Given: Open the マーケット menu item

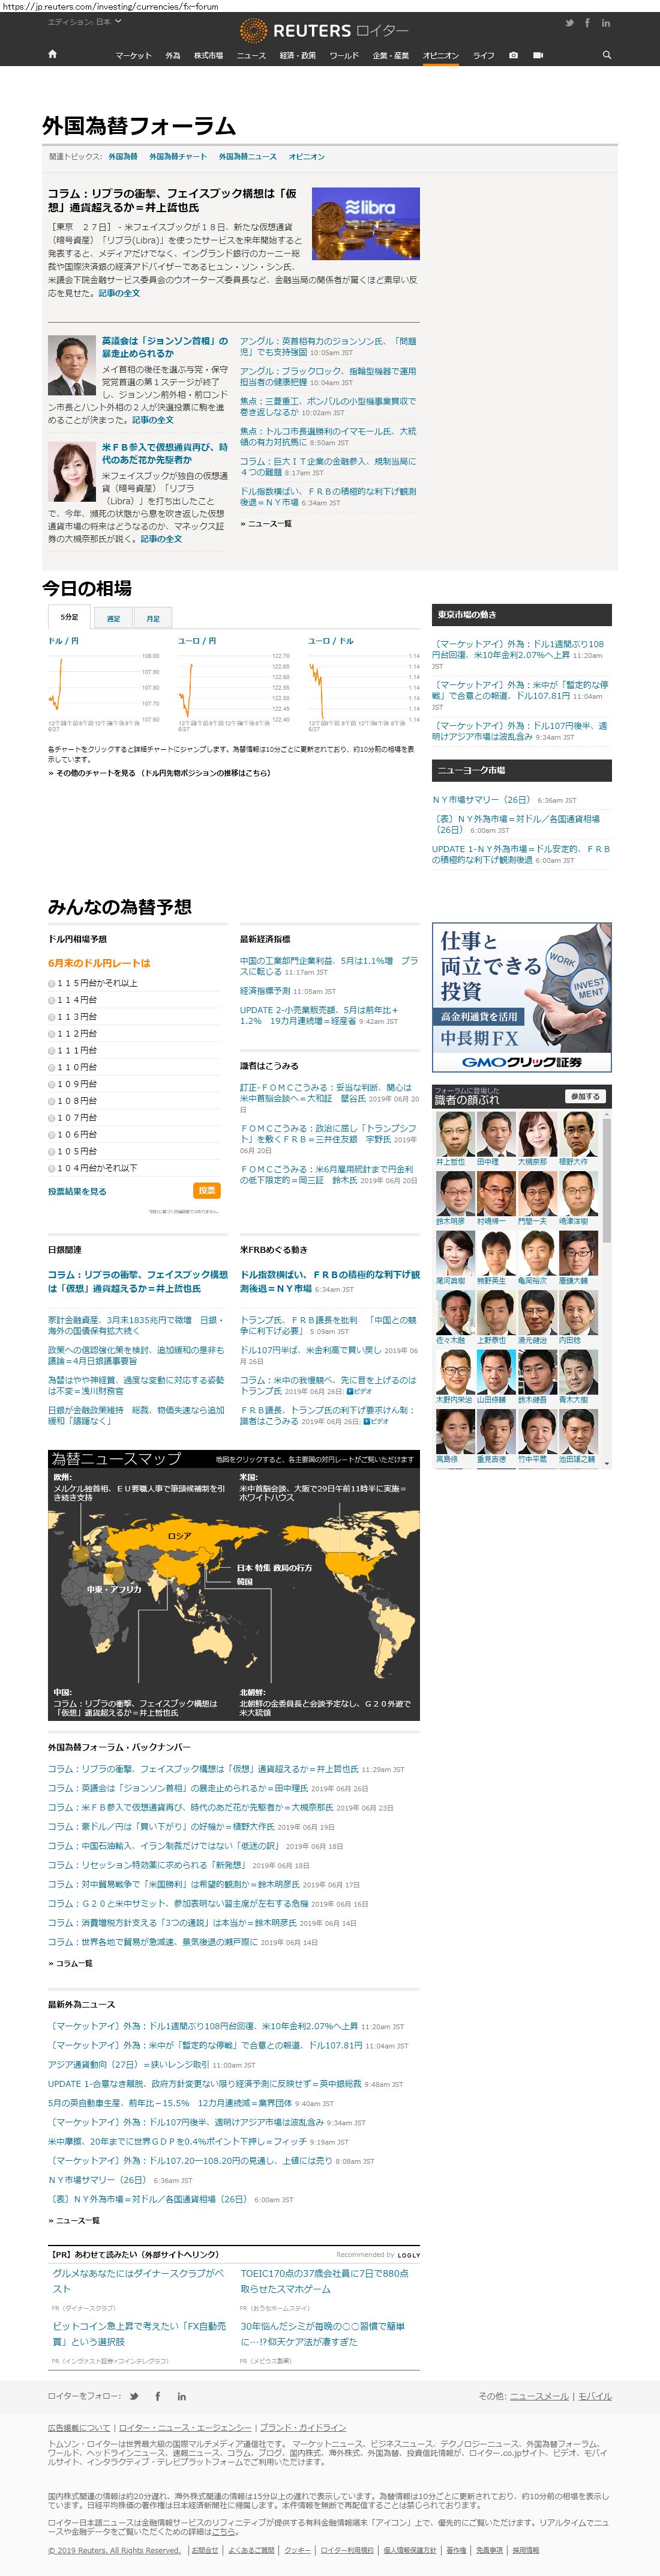Looking at the screenshot, I should 133,55.
